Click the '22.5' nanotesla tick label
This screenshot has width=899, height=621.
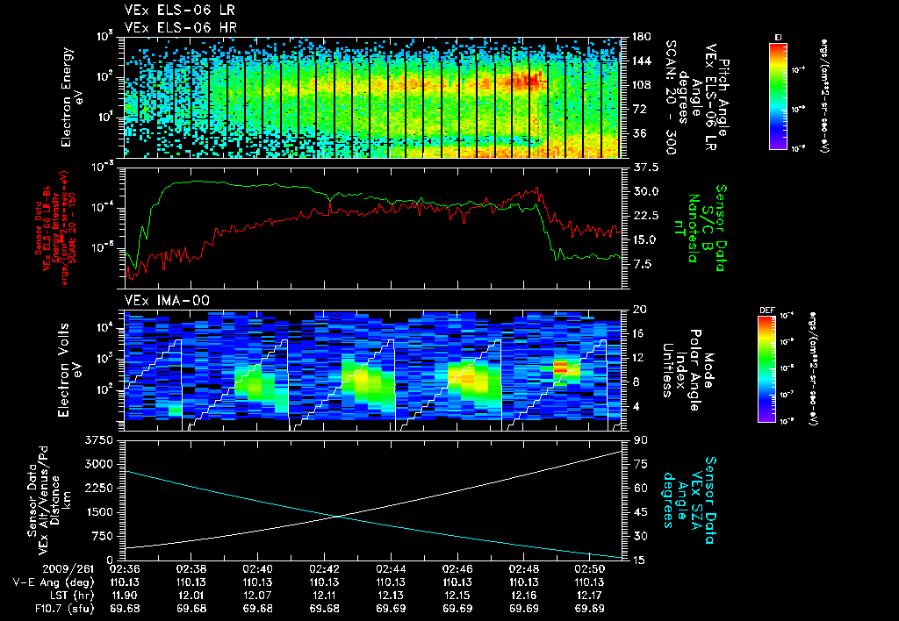[x=645, y=216]
